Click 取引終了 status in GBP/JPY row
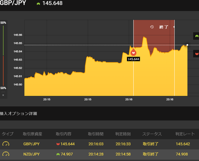Image resolution: width=199 pixels, height=161 pixels. (x=150, y=144)
